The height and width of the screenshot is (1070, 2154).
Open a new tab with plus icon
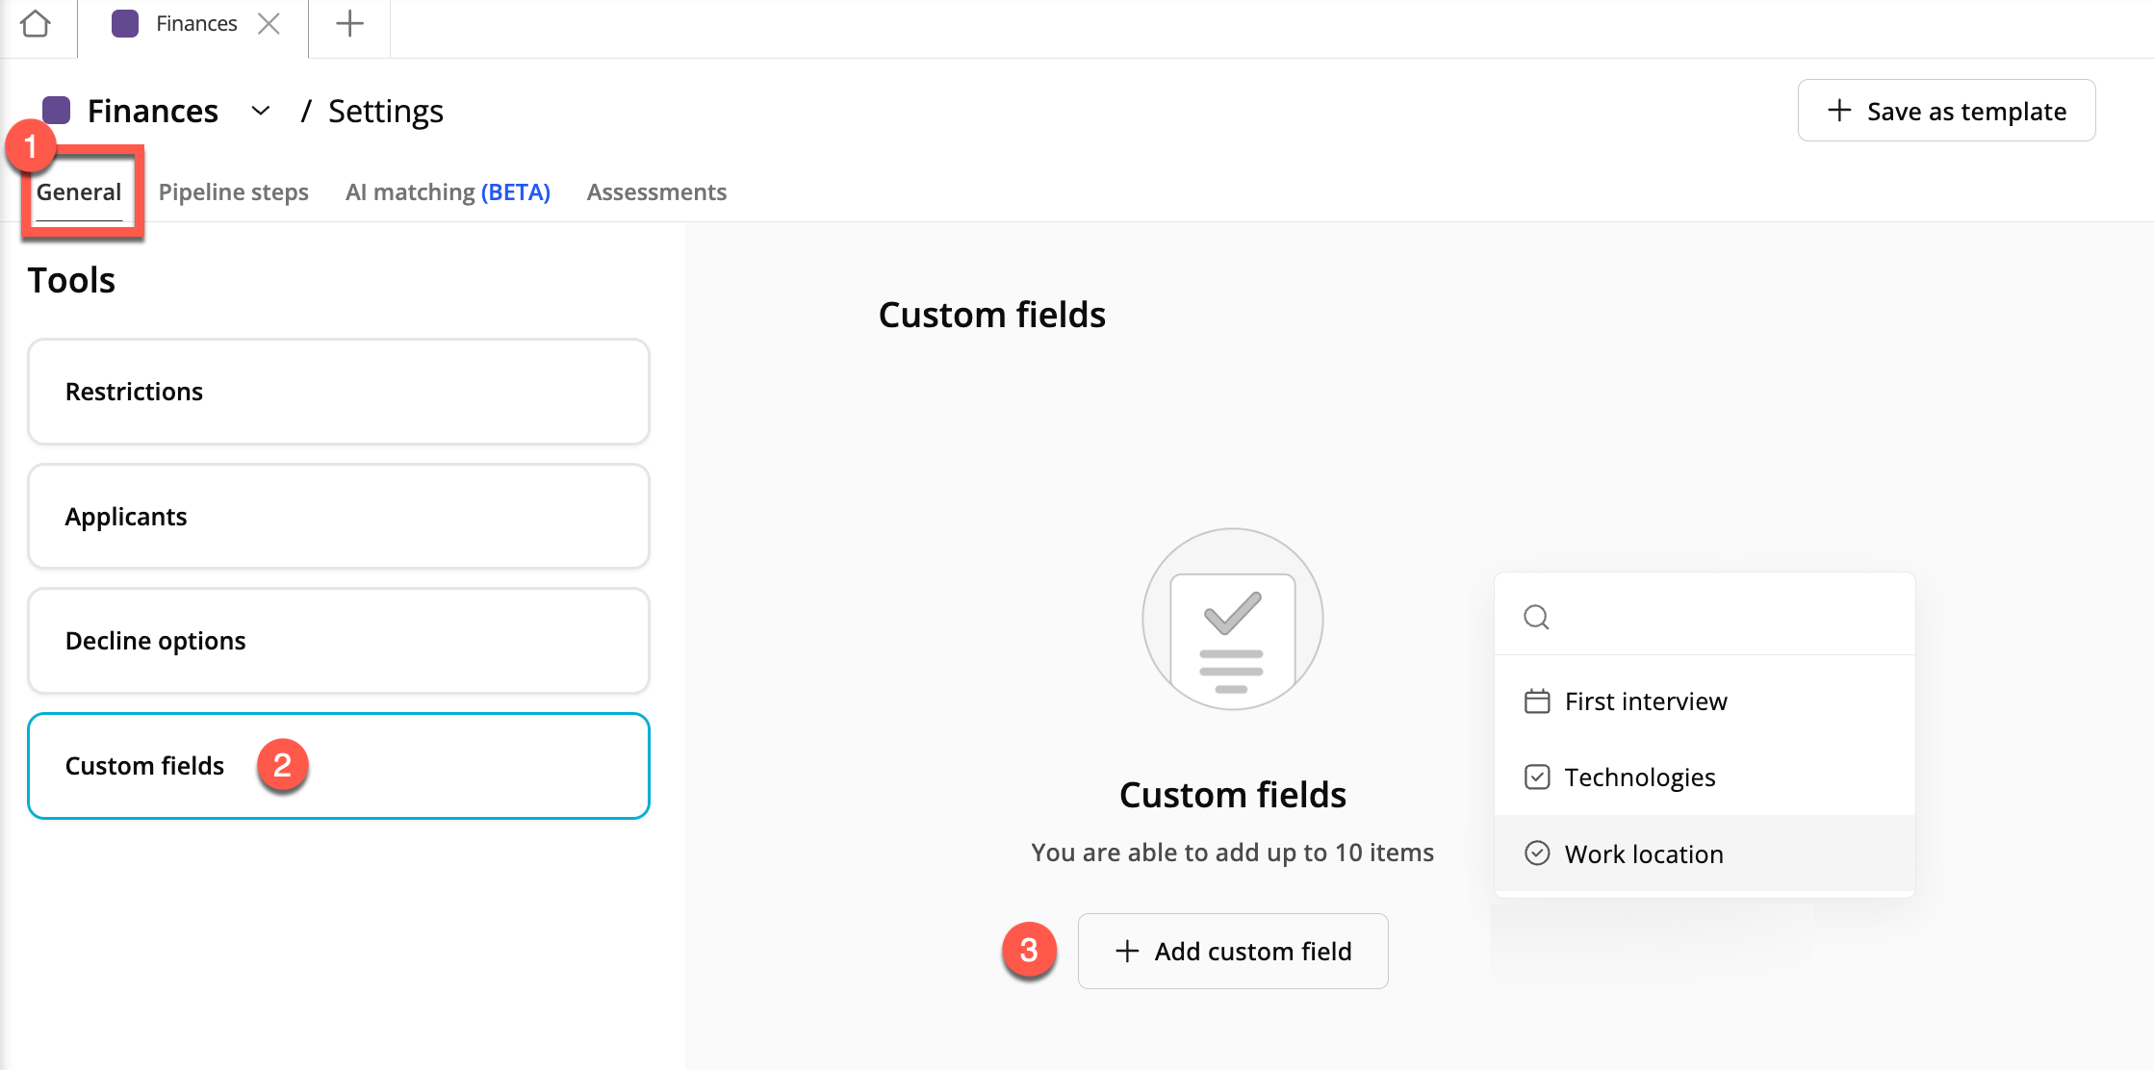pyautogui.click(x=349, y=23)
